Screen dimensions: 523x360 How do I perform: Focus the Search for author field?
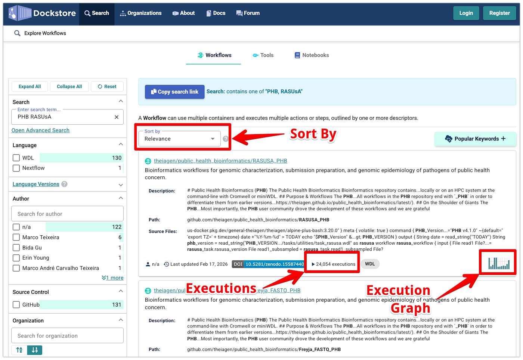coord(68,214)
